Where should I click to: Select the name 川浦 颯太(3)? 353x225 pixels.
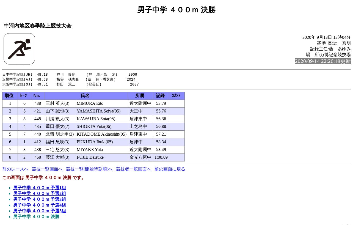coord(60,119)
